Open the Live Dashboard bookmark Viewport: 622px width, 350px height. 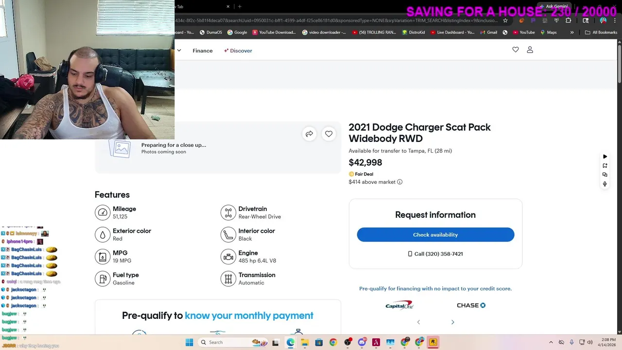(452, 33)
